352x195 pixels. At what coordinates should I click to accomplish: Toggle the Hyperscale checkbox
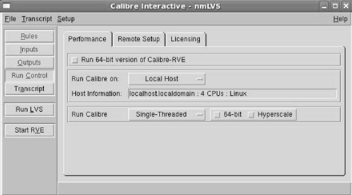coord(251,115)
